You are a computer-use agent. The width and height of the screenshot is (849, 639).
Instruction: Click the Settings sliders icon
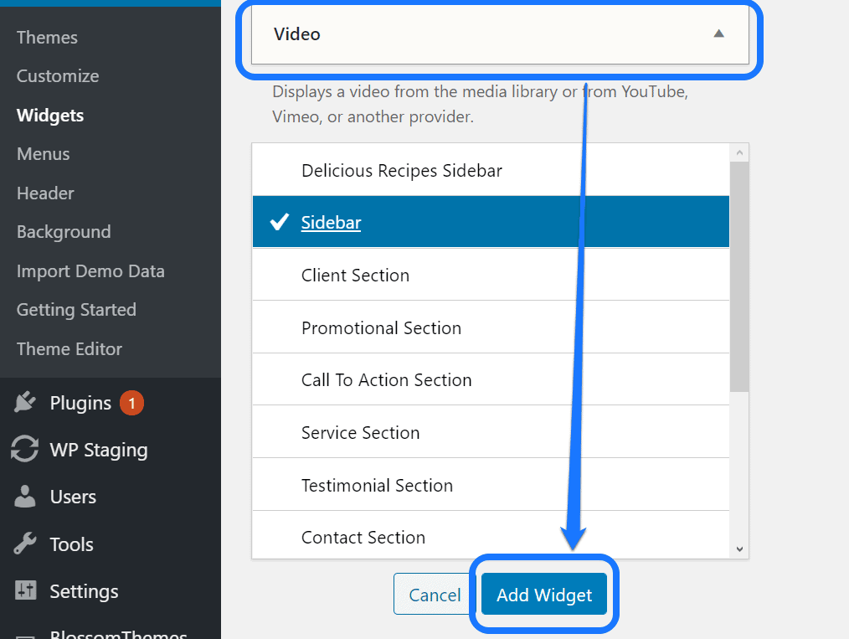(x=26, y=591)
